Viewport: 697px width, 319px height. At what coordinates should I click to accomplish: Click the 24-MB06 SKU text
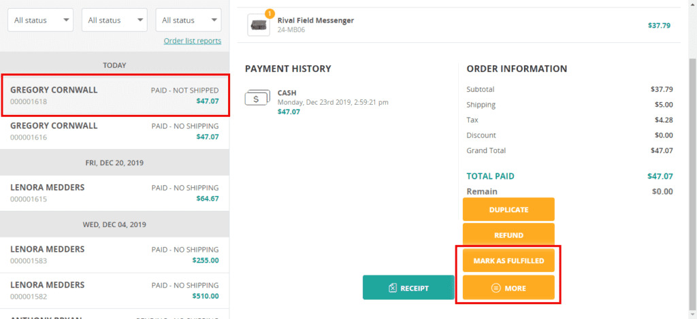(291, 30)
